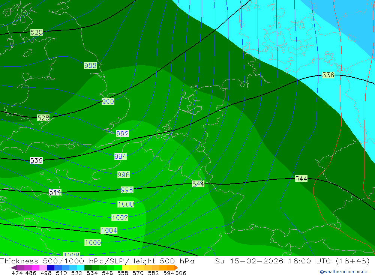375x275 pixels.
Task: Open the weatheronline.co.uk copyright link
Action: [343, 272]
